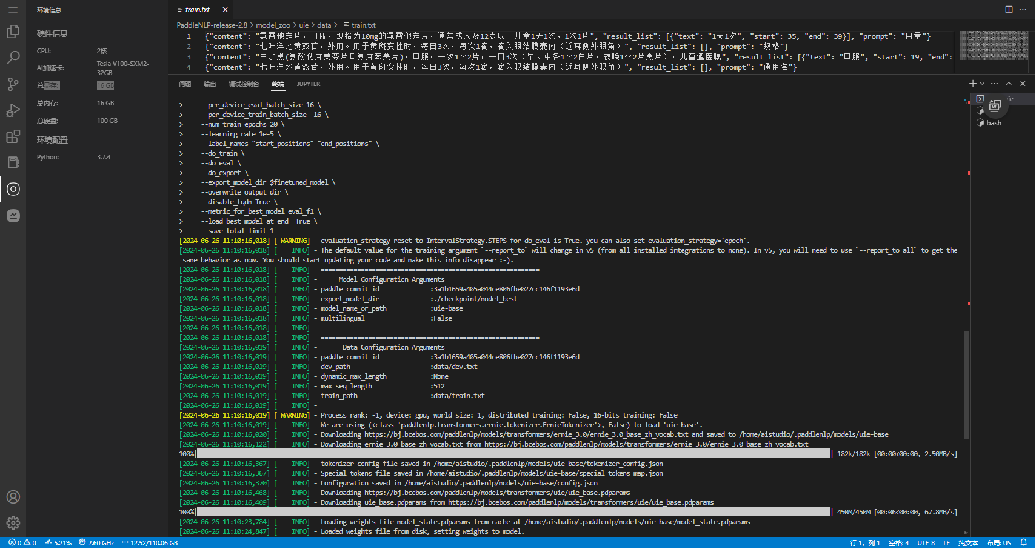Select the environment info activity icon
The height and width of the screenshot is (549, 1036).
tap(13, 189)
